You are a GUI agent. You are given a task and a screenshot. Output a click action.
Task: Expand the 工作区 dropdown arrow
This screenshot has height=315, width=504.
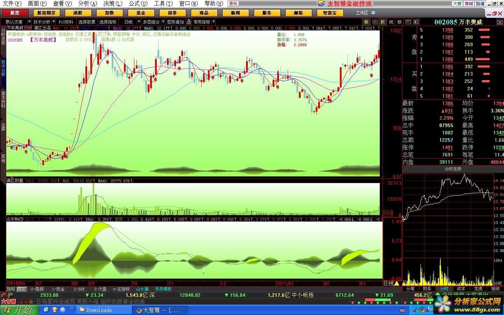pos(373,13)
